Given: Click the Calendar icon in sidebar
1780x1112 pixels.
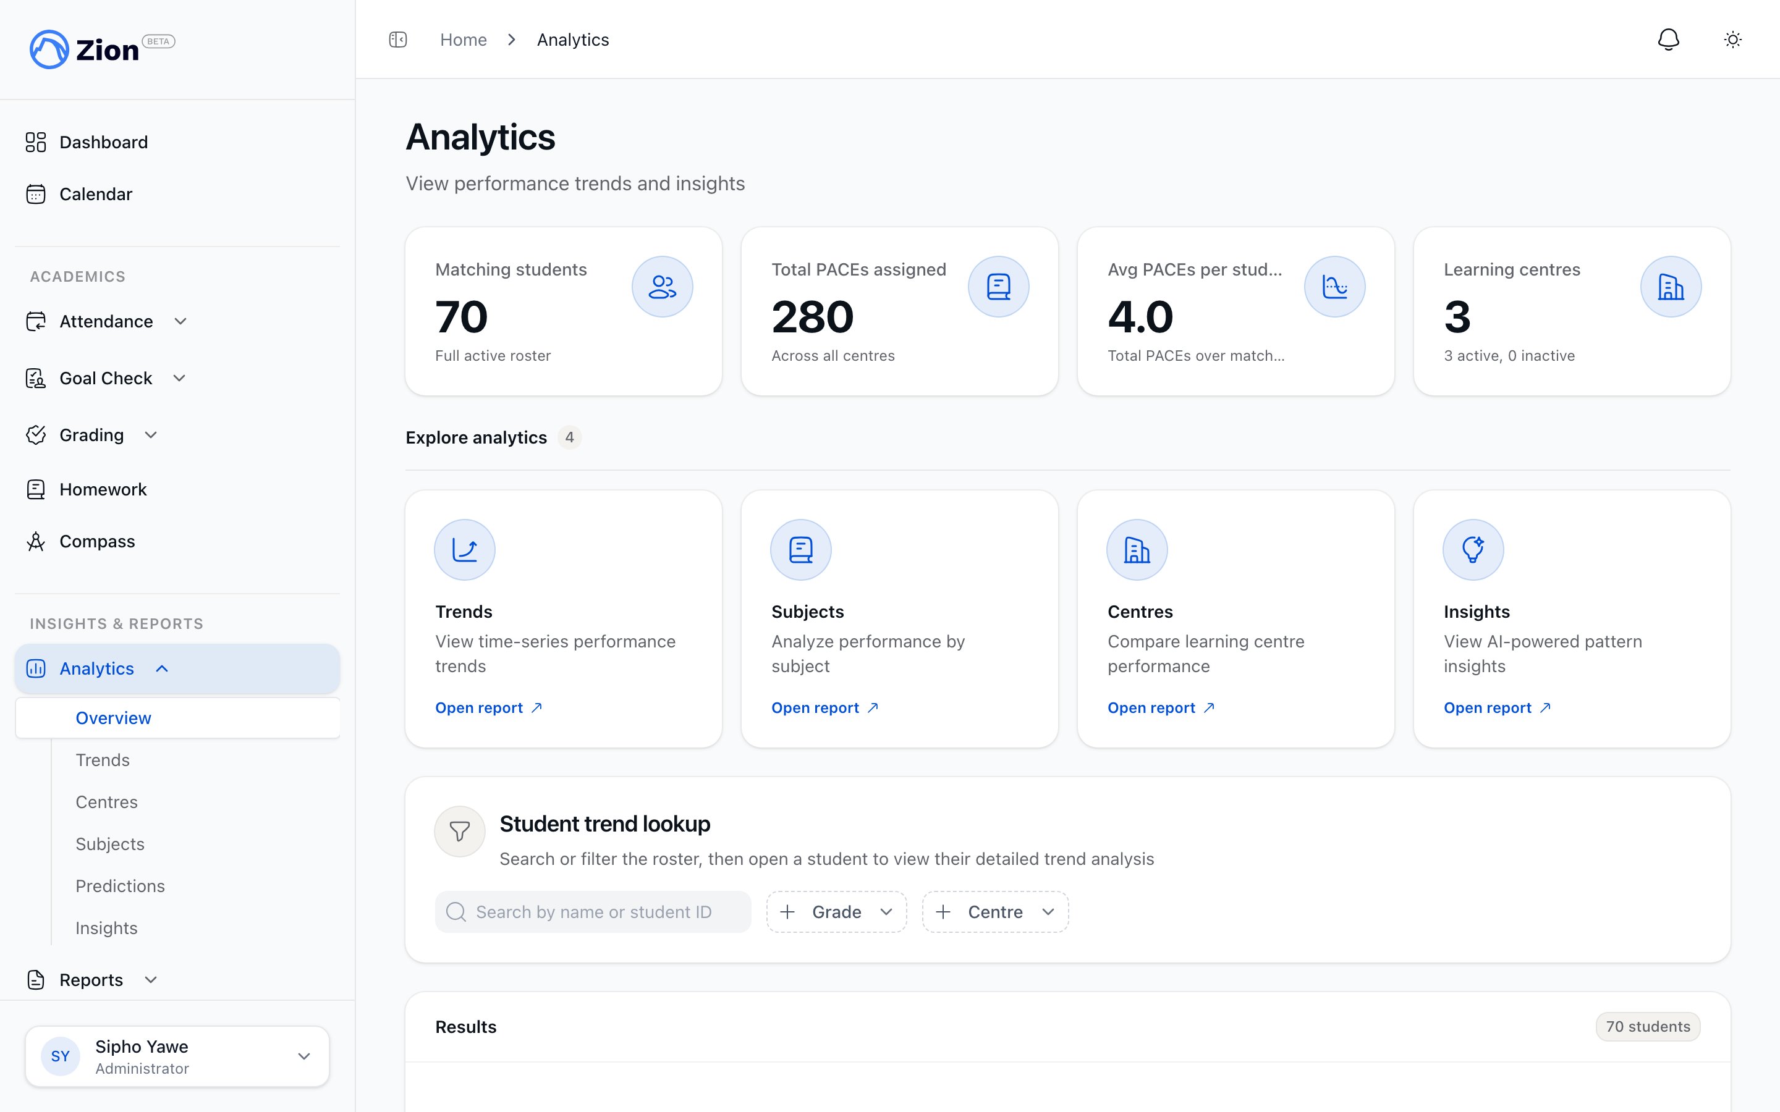Looking at the screenshot, I should 36,194.
